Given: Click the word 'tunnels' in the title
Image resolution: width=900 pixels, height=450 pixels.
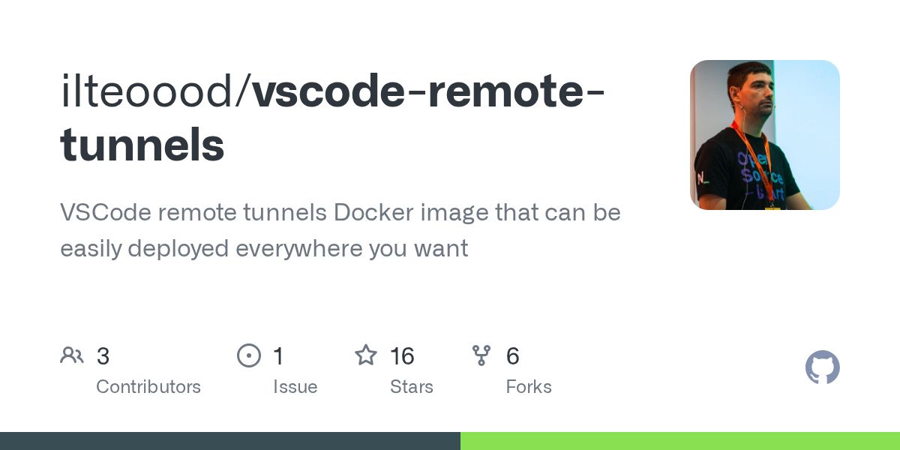Looking at the screenshot, I should 142,144.
